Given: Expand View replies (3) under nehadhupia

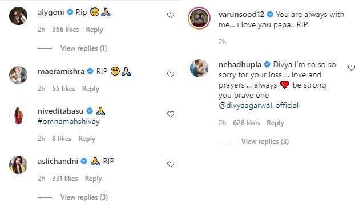Looking at the screenshot, I should coord(265,142).
